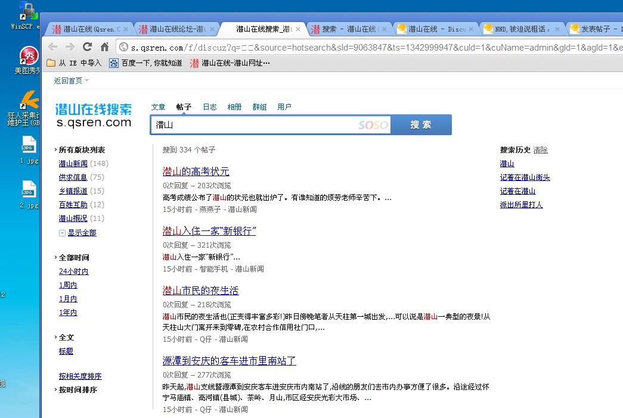Open history item 派出所里打人
Viewport: 623px width, 418px height.
tap(521, 205)
